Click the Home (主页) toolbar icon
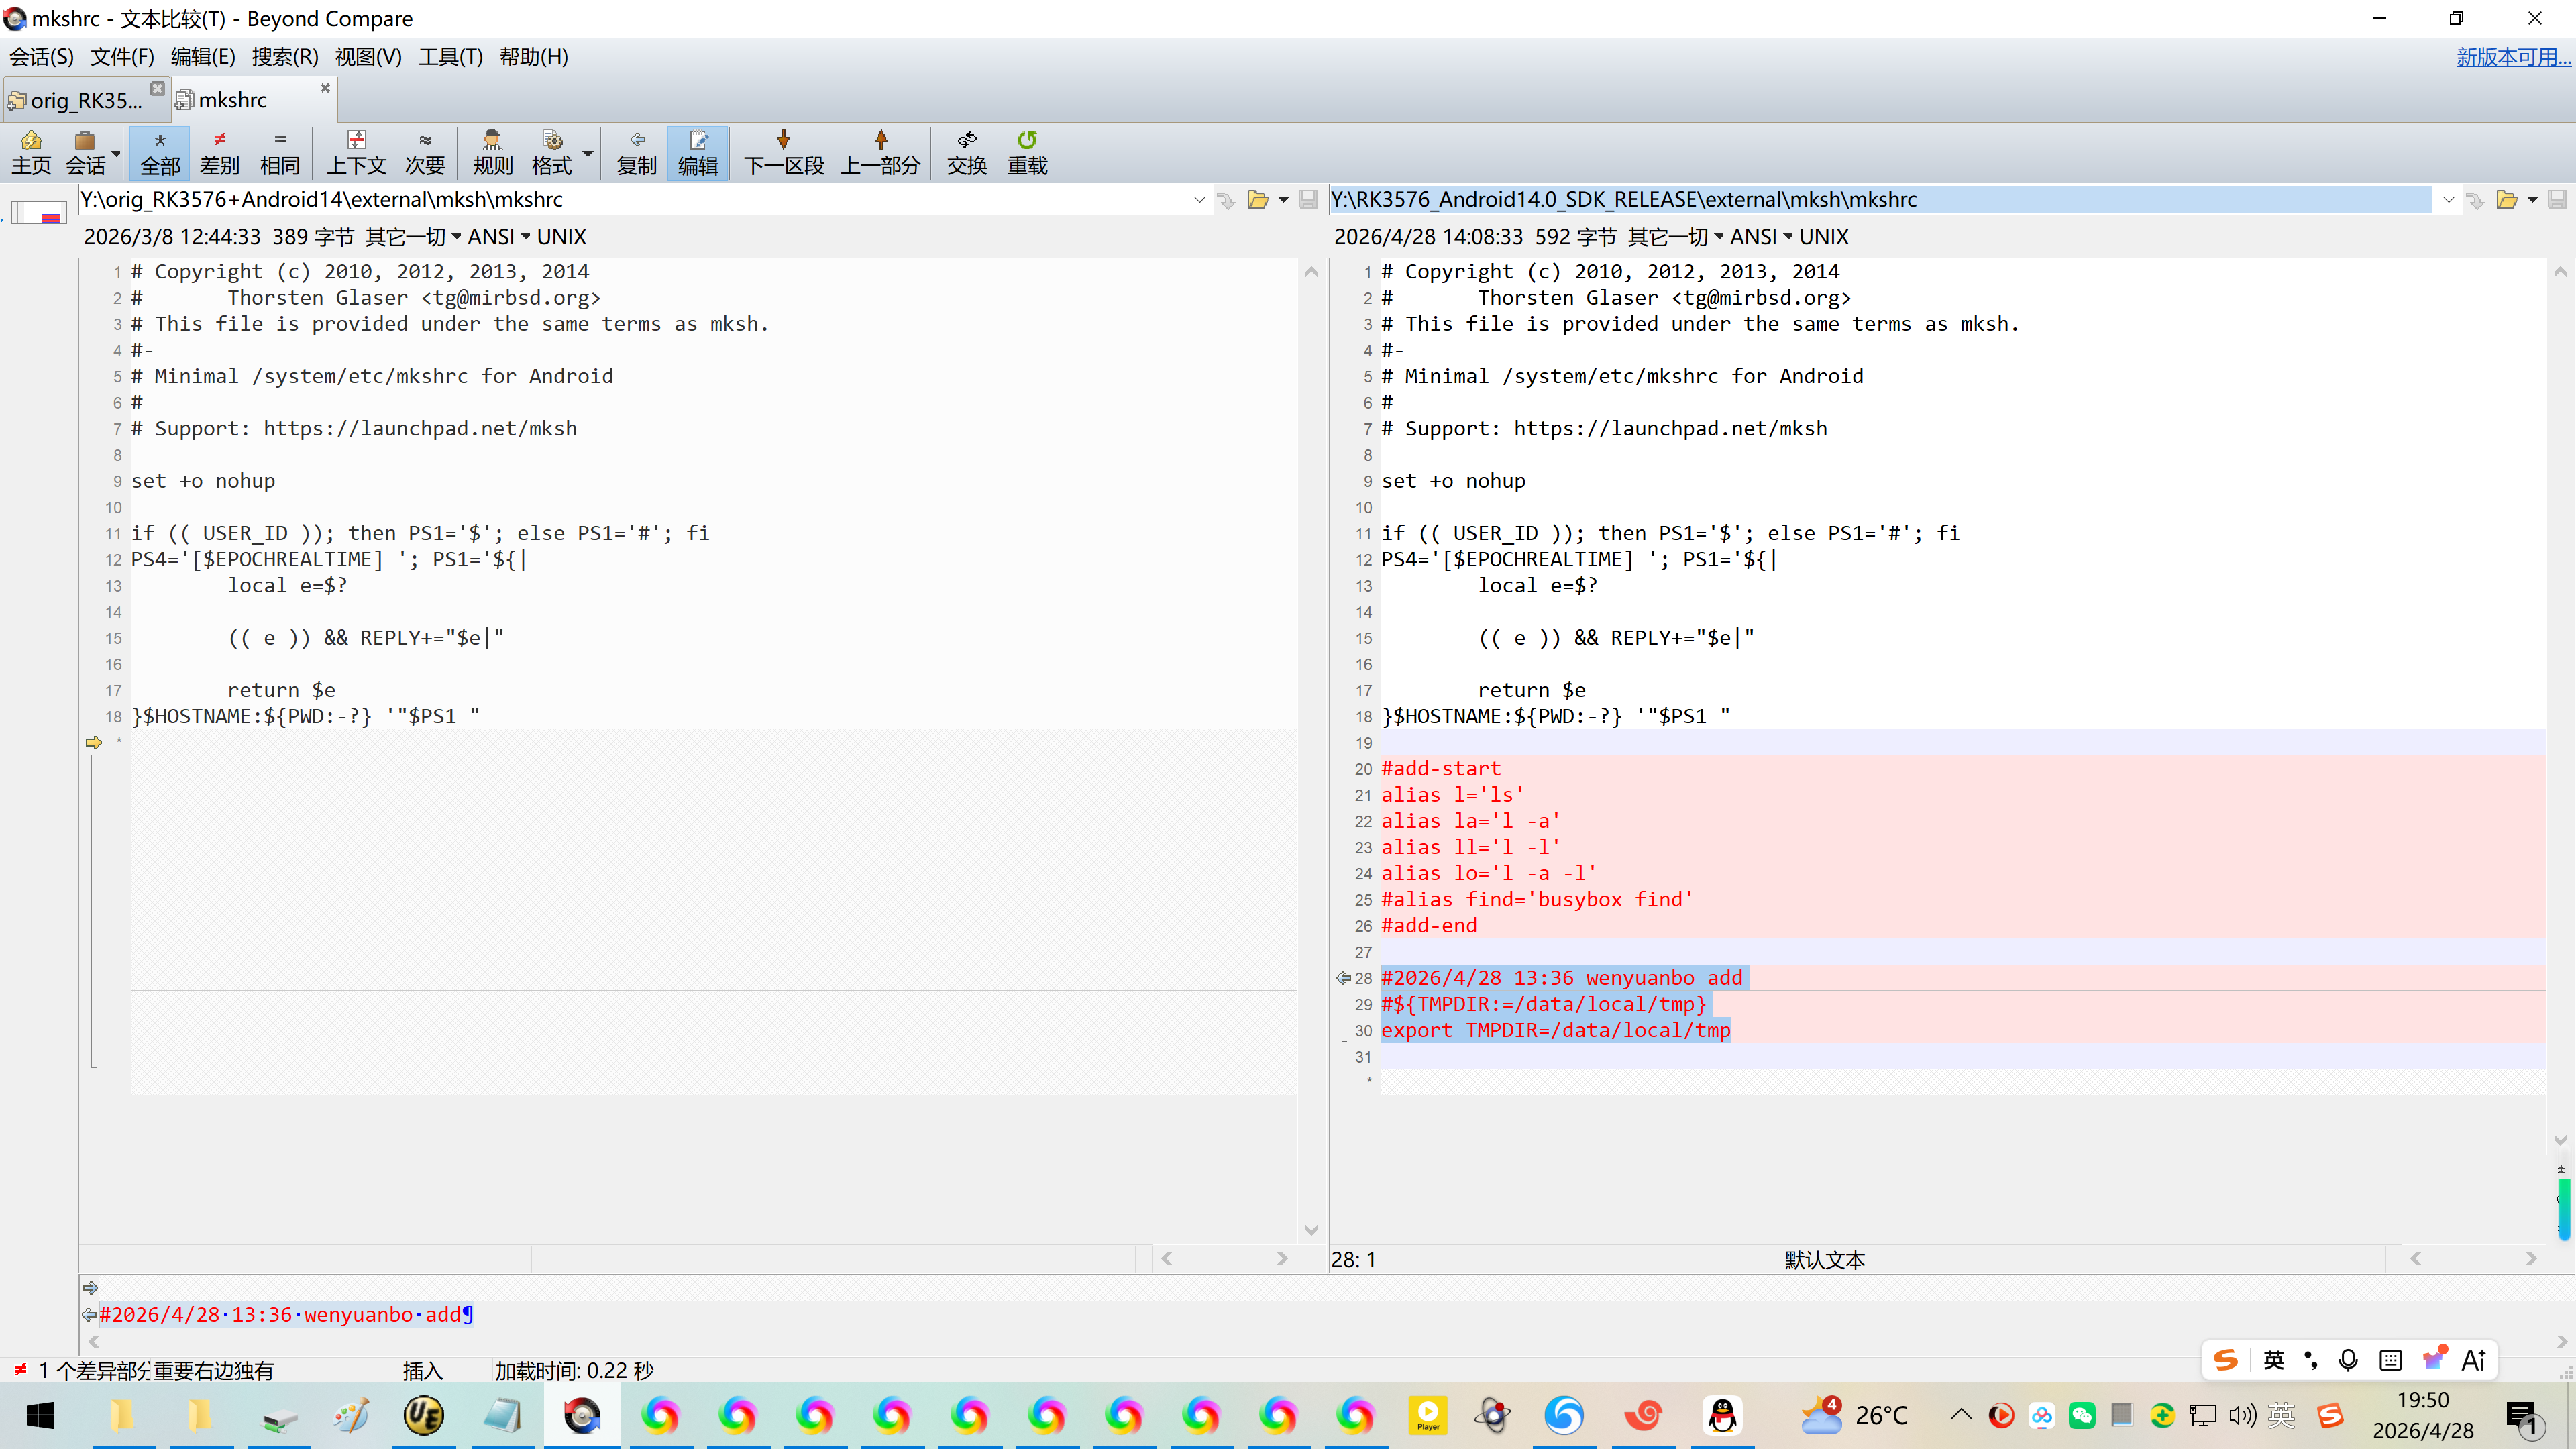The height and width of the screenshot is (1449, 2576). [x=30, y=152]
